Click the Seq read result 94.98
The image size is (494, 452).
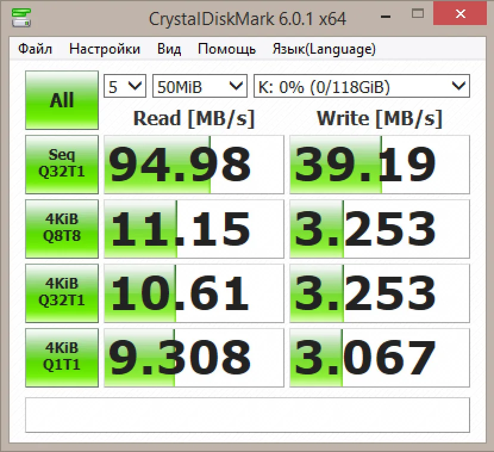(x=194, y=165)
